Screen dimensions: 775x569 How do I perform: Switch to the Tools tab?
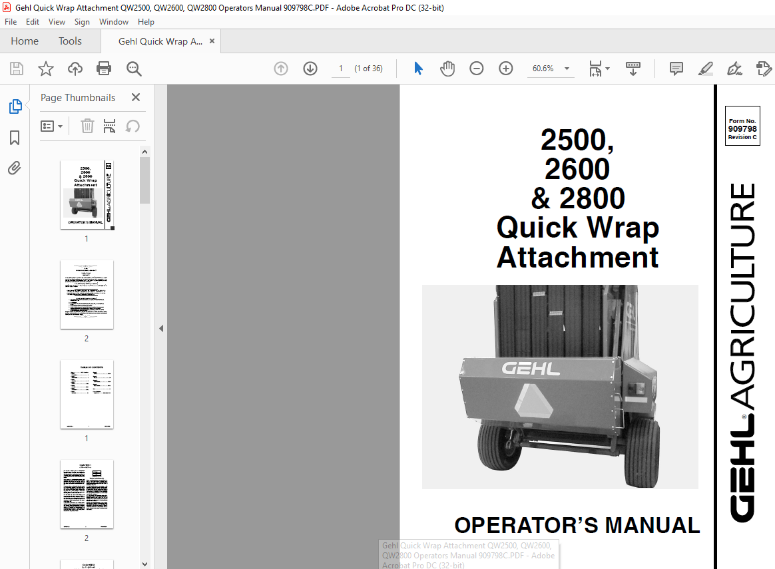click(70, 41)
